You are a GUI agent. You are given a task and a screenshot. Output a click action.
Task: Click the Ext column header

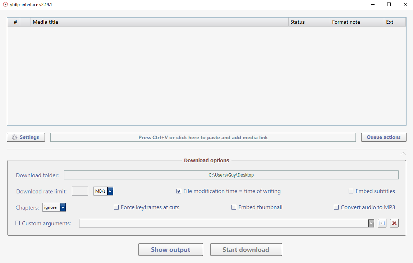point(395,22)
